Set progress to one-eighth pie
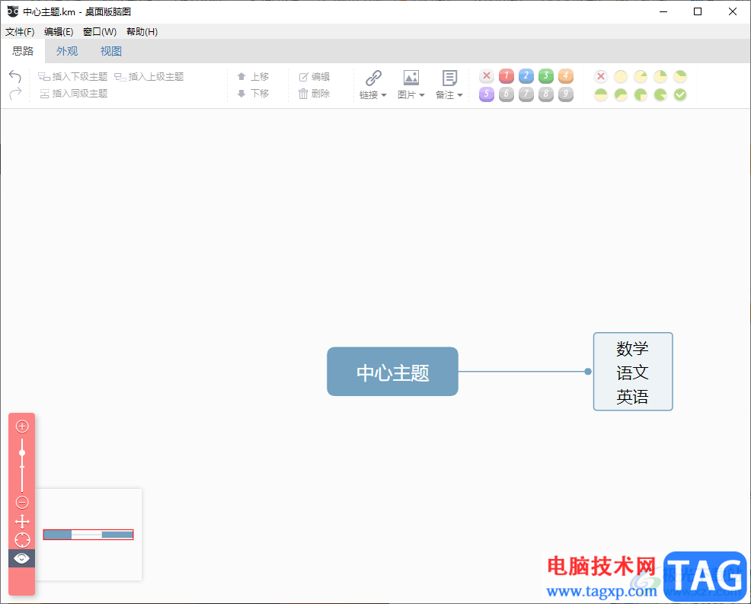This screenshot has width=751, height=604. [641, 76]
